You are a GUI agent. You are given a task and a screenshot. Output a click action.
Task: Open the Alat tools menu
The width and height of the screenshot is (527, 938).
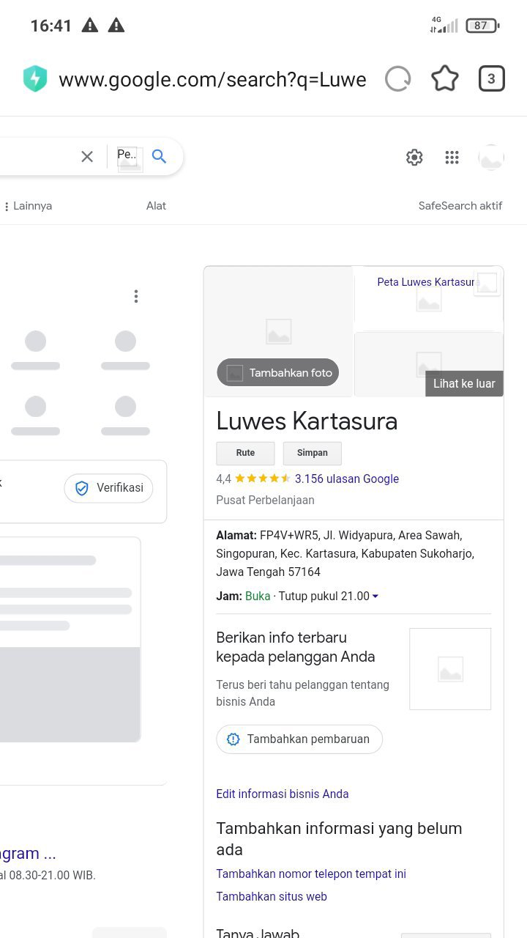(x=156, y=206)
